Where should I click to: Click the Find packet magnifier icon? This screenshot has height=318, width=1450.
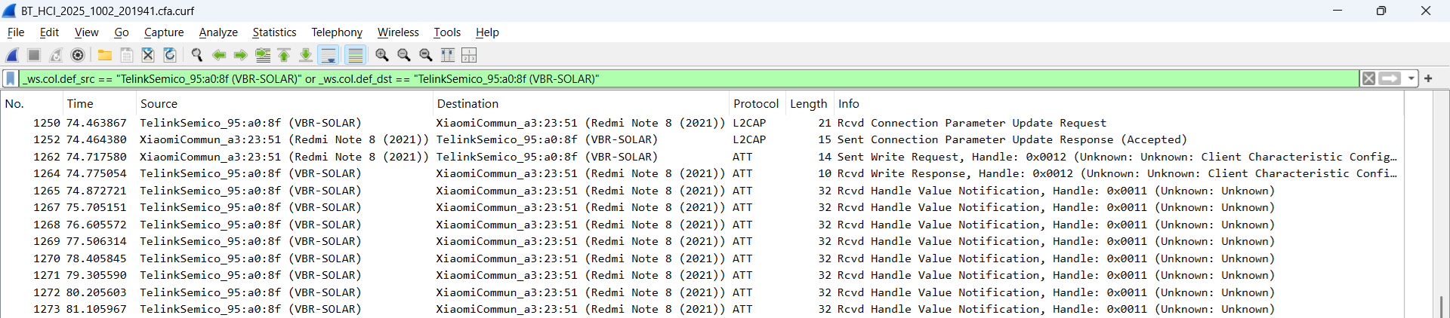pos(197,55)
